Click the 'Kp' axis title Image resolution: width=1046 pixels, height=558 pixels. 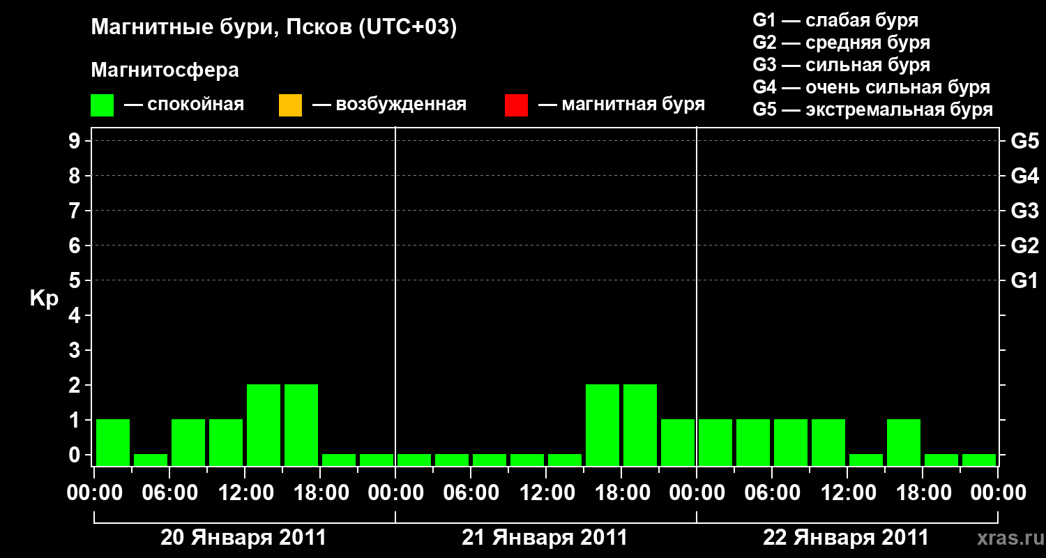(44, 299)
